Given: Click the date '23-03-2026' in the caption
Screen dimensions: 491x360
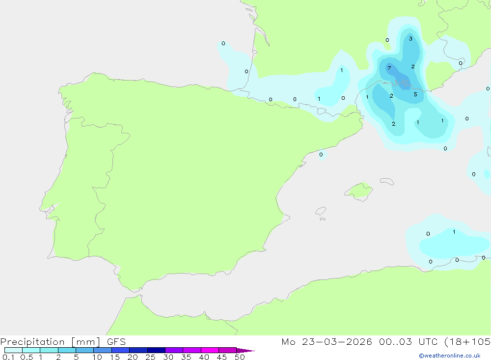Looking at the screenshot, I should coord(337,341).
